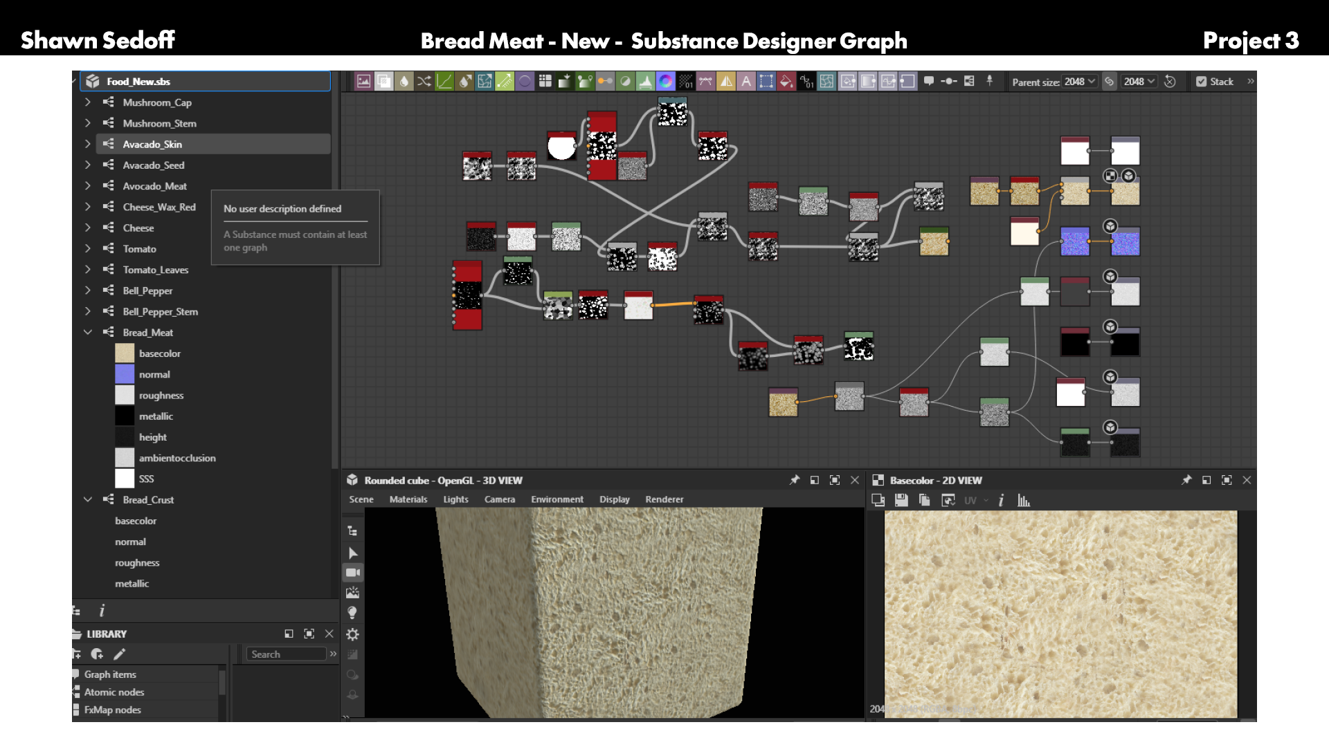The image size is (1329, 747).
Task: Add a Transformation 2D node
Action: click(766, 82)
